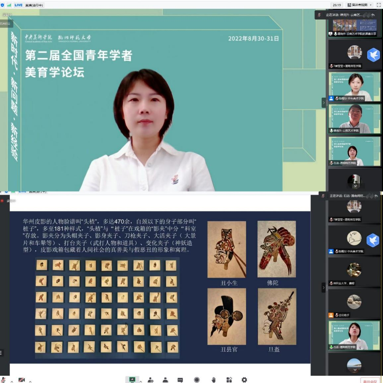
Task: Click the 录制中 indicator in upper window
Action: click(7, 15)
